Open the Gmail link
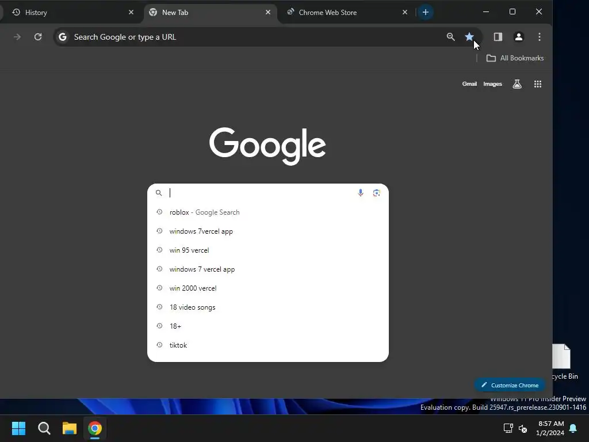The width and height of the screenshot is (589, 442). click(469, 84)
